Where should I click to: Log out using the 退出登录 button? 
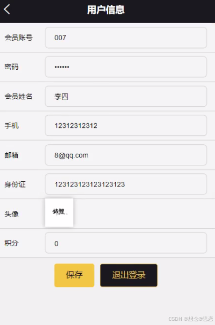point(129,275)
